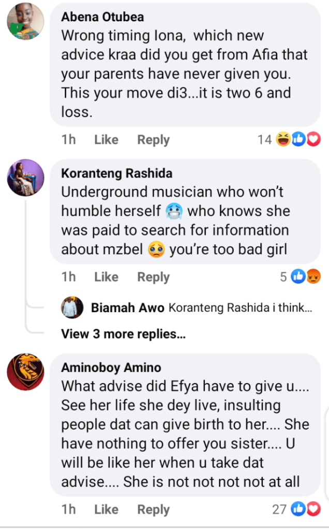
Task: View the 14 reactions count on Abena's comment
Action: 264,140
